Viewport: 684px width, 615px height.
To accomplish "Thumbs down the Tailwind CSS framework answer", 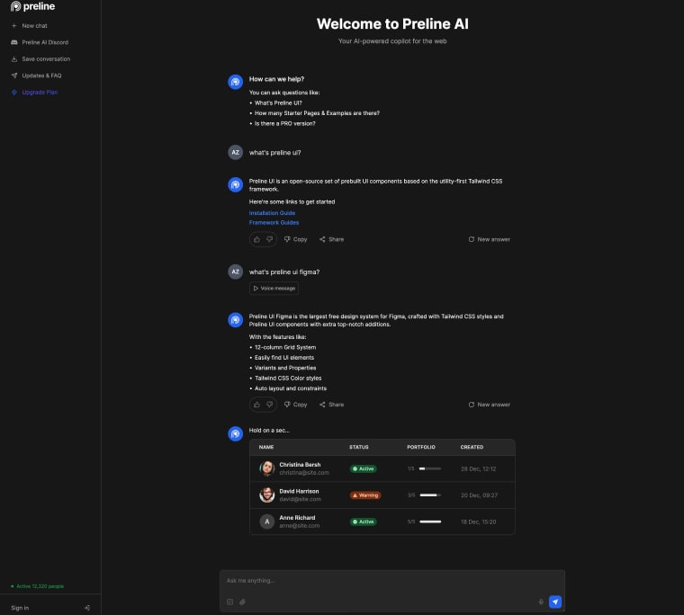I will (x=270, y=239).
